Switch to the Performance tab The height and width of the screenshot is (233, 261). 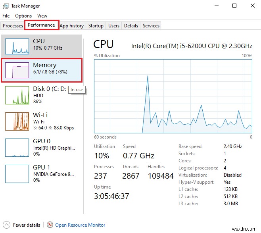pos(41,25)
